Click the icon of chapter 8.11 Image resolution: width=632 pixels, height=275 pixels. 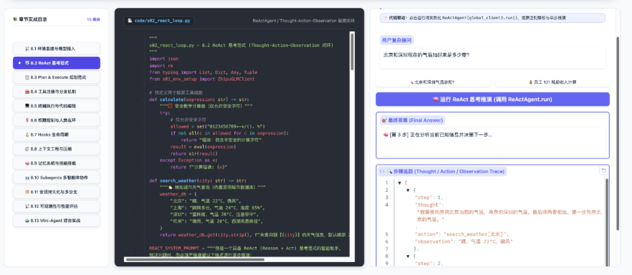27,192
